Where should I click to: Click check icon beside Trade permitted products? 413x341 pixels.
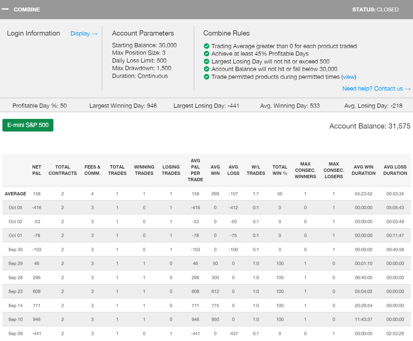click(206, 77)
